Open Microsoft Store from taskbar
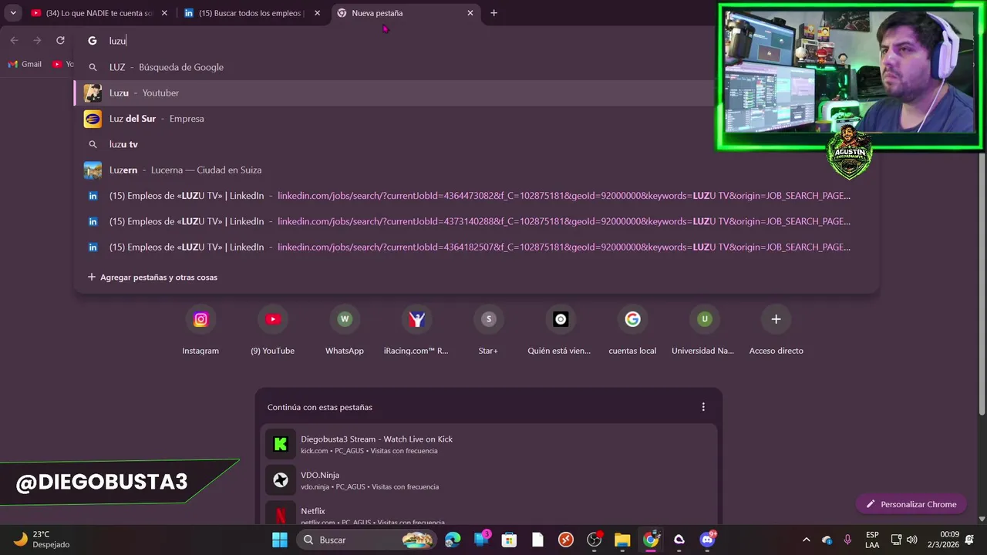Viewport: 987px width, 555px height. pos(509,540)
